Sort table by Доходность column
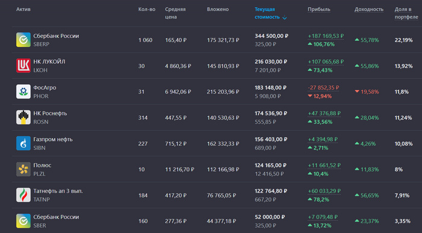The width and height of the screenshot is (422, 233). 369,10
